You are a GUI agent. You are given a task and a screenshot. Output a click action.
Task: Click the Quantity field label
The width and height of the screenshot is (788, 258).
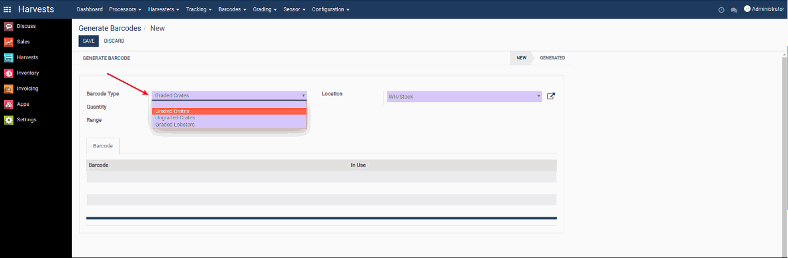pos(96,107)
